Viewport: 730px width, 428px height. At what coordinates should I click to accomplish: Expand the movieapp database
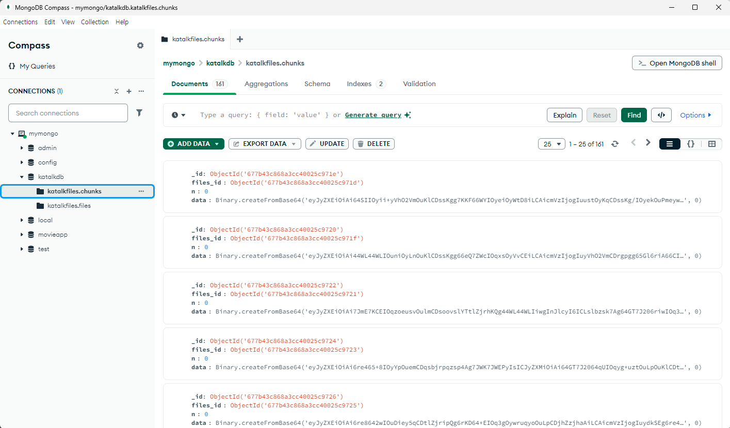22,235
